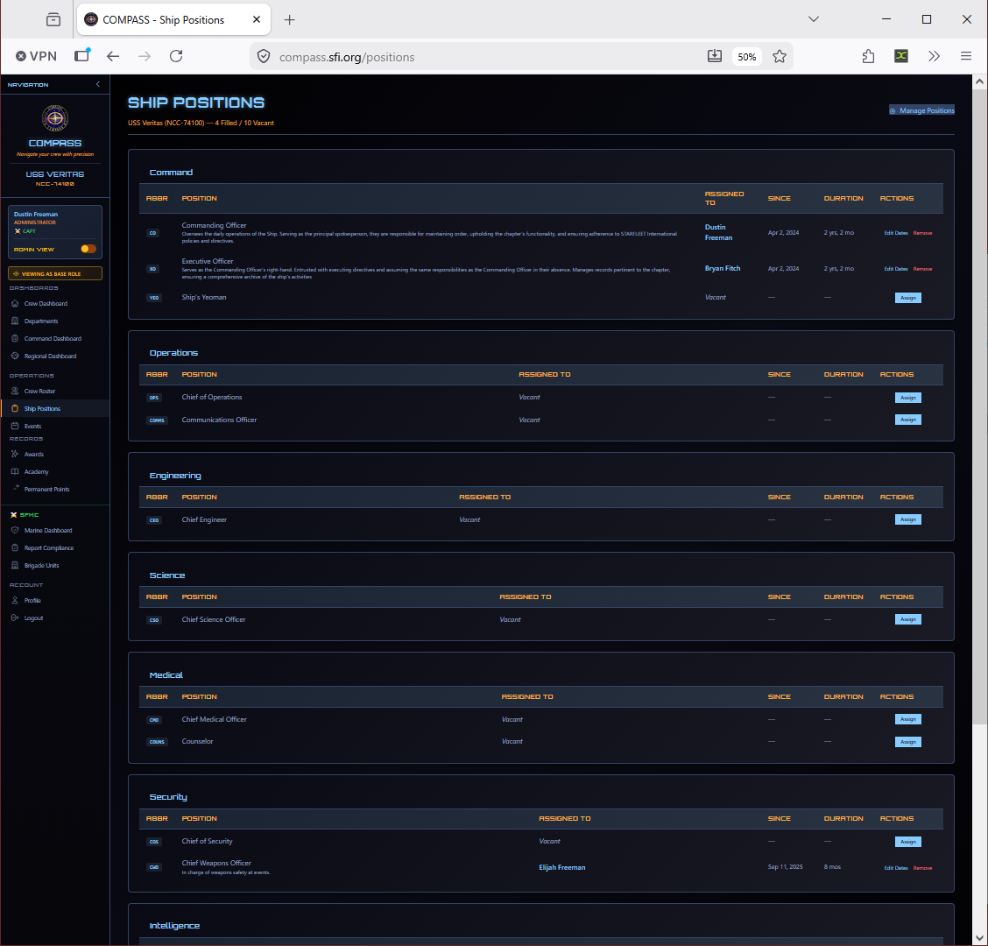
Task: Go back with browser back arrow
Action: pyautogui.click(x=113, y=56)
